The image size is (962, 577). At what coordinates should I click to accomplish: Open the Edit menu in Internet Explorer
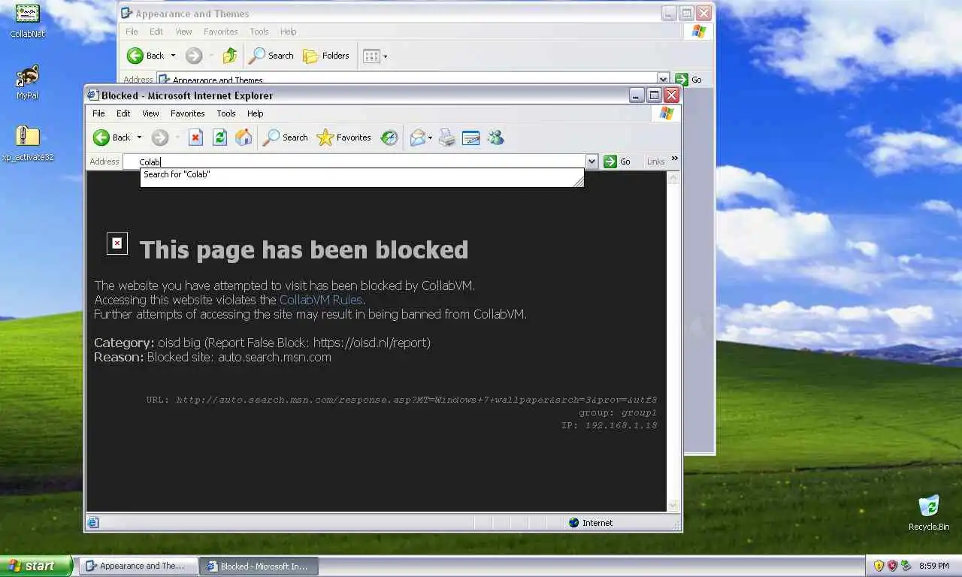[123, 113]
